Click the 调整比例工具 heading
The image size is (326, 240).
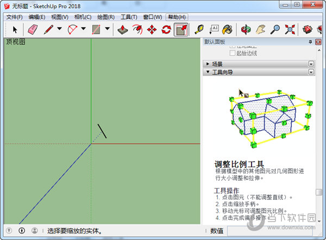[x=239, y=164]
